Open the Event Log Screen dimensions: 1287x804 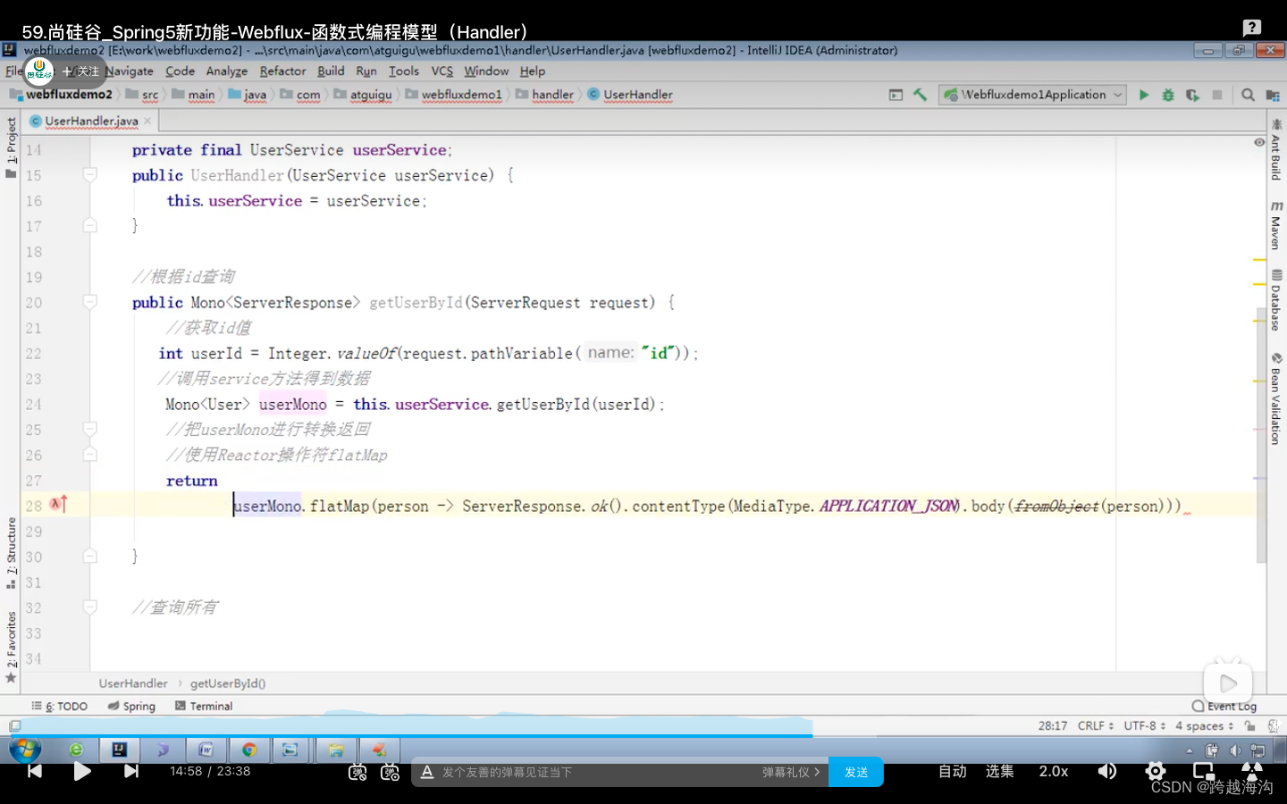(x=1224, y=706)
